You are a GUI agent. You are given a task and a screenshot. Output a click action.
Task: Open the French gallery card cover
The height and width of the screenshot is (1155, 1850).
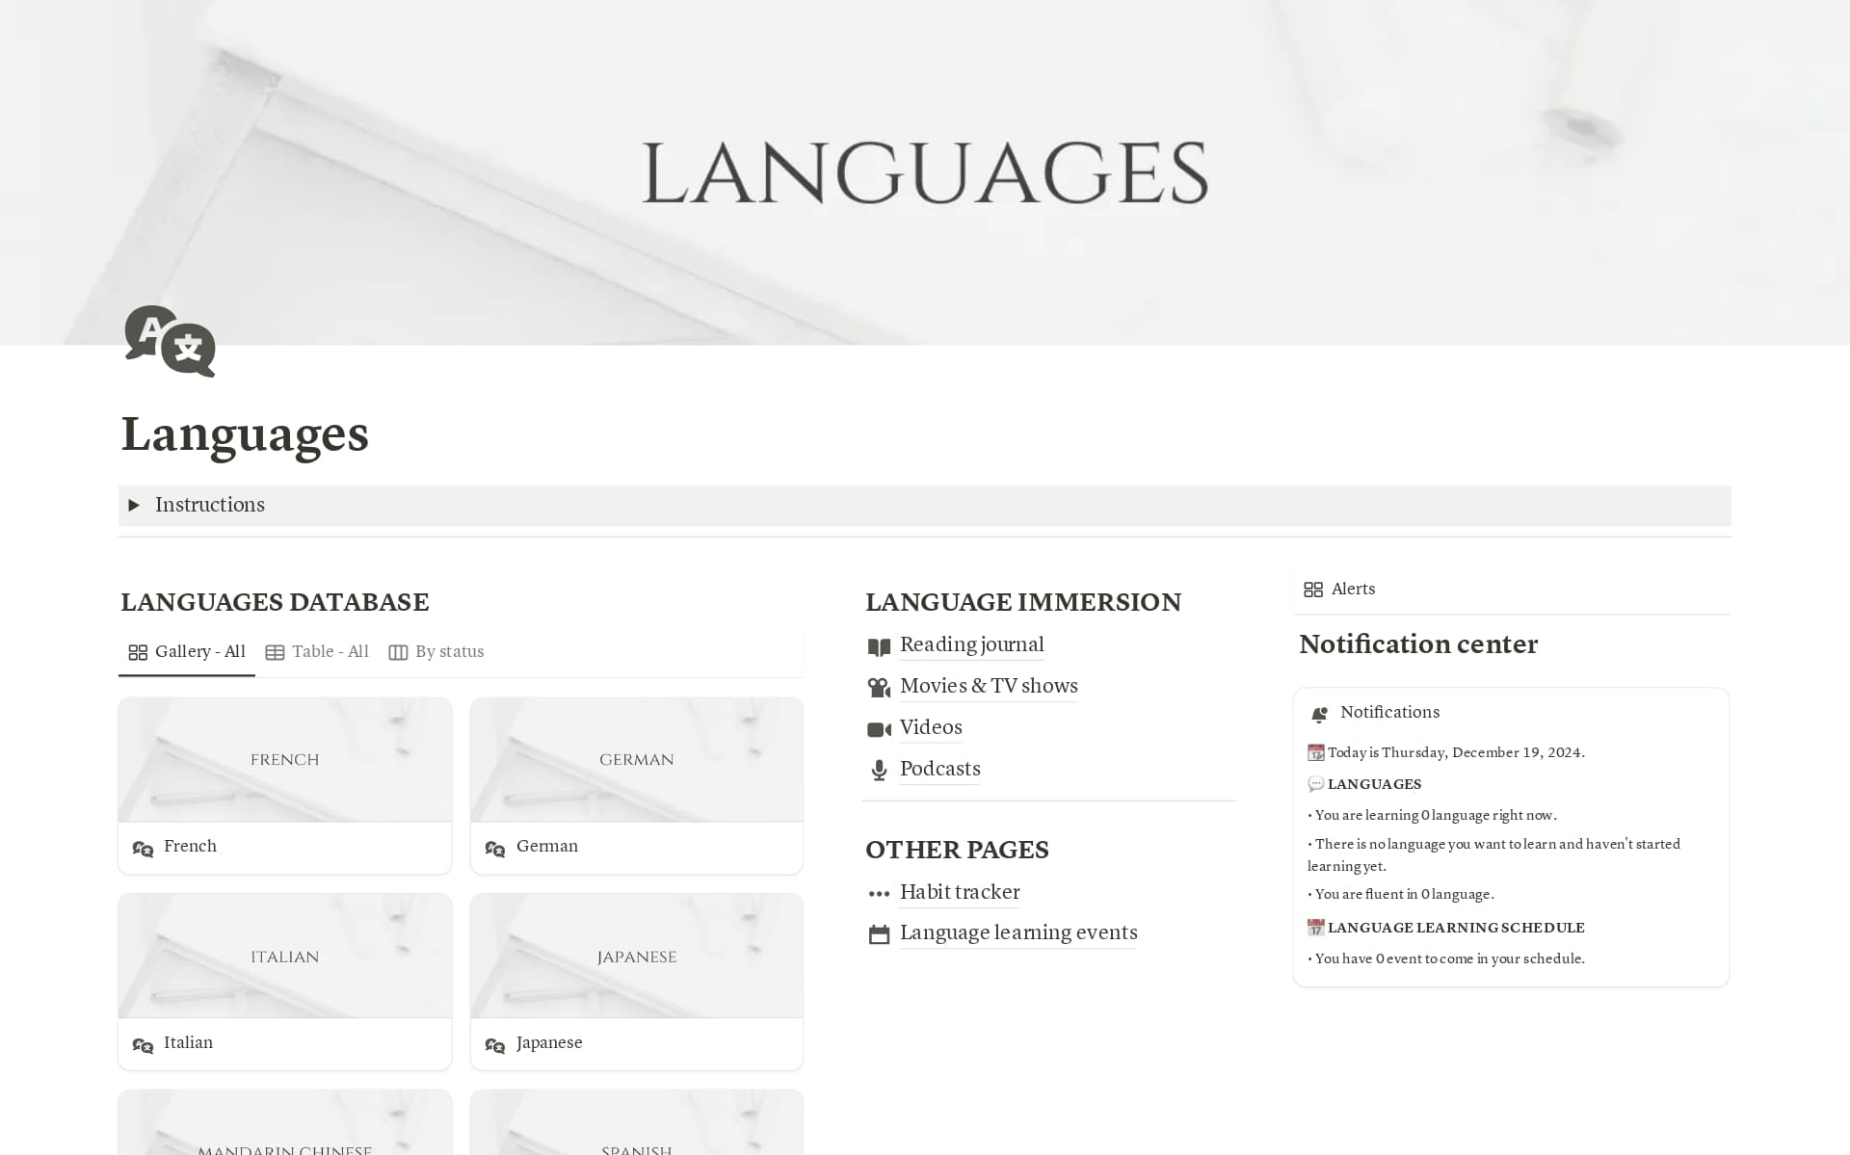(284, 759)
